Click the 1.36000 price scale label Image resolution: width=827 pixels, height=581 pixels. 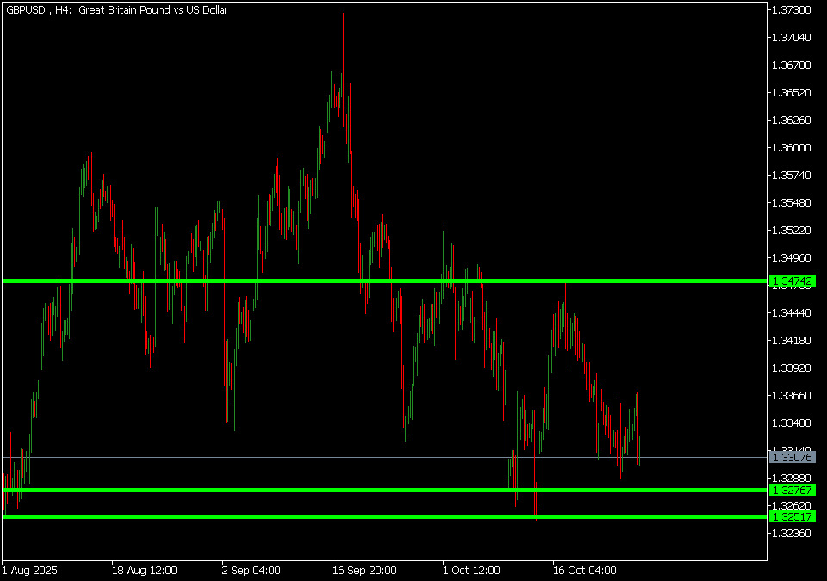pos(792,148)
